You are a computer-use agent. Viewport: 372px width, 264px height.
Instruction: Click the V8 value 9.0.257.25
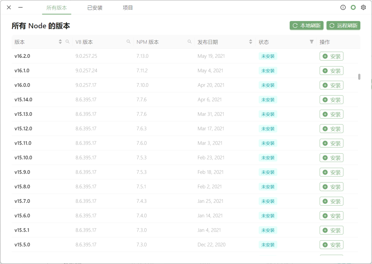click(x=86, y=56)
